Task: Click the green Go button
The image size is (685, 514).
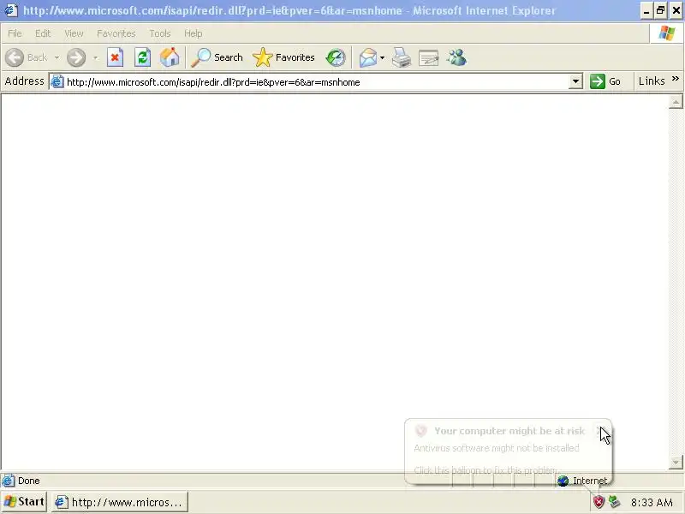Action: tap(605, 81)
